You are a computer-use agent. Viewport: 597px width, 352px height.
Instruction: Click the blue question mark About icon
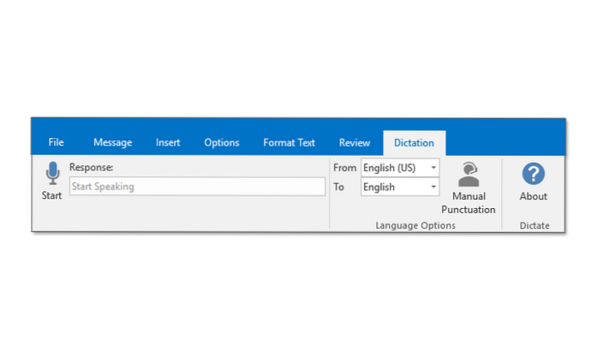tap(533, 174)
